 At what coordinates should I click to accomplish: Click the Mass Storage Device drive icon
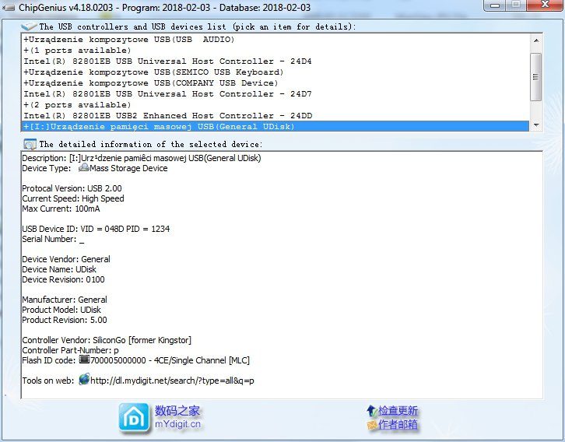point(83,167)
